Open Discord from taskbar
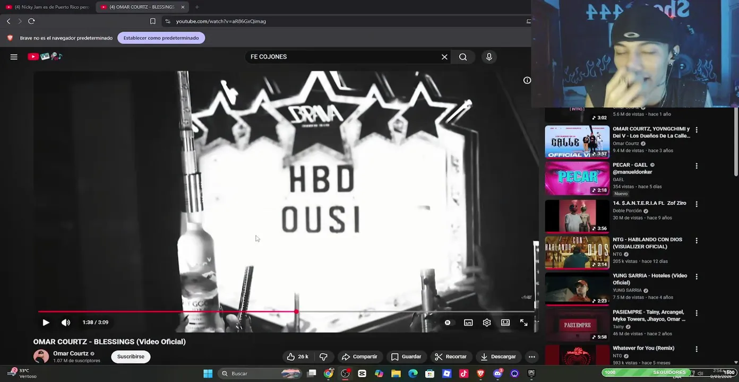 [497, 374]
